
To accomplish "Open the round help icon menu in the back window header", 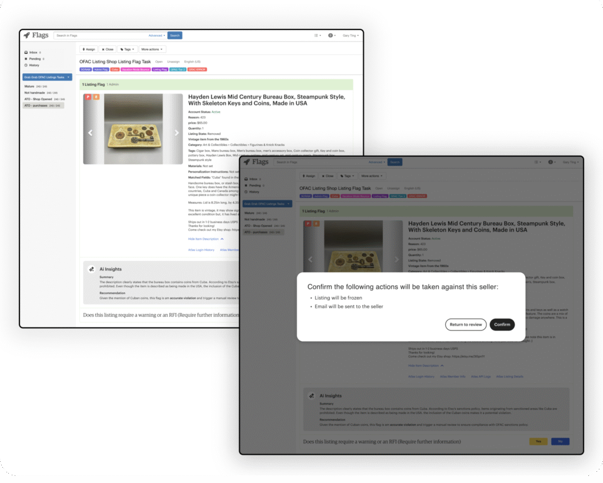I will coord(332,35).
